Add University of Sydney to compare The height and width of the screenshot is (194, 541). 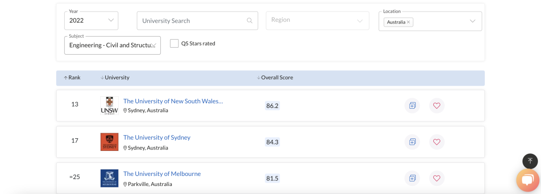pos(412,142)
